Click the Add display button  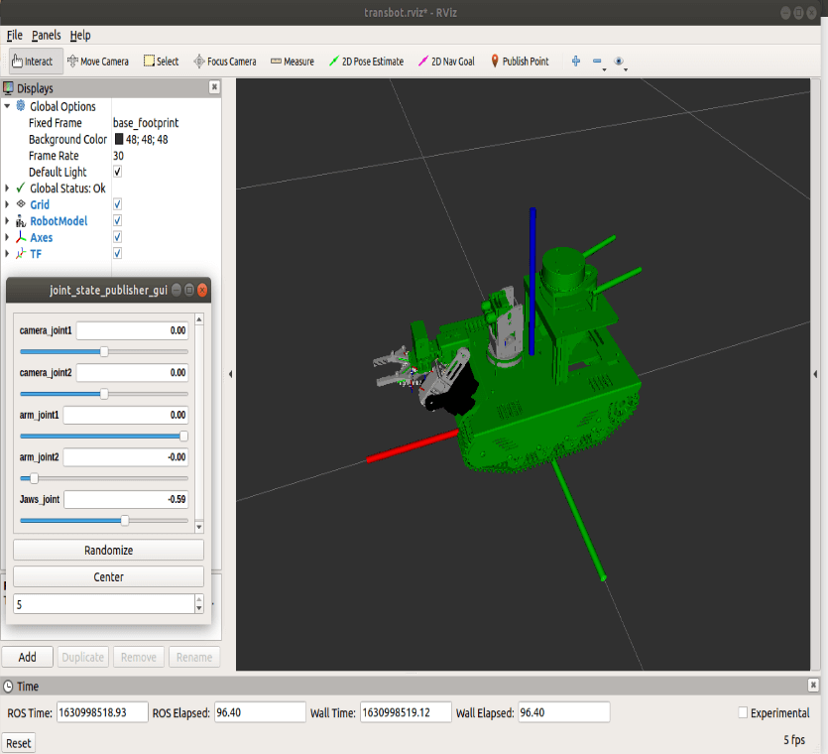(x=27, y=657)
